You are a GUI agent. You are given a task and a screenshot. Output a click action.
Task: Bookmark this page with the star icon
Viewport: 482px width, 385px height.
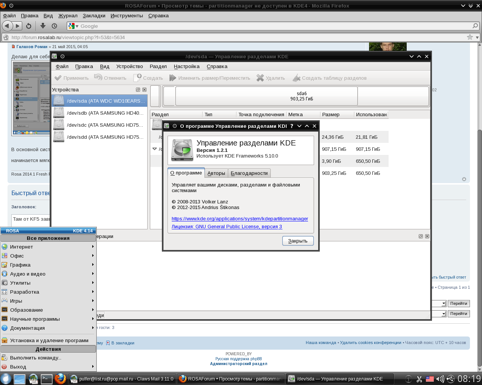[x=470, y=37]
